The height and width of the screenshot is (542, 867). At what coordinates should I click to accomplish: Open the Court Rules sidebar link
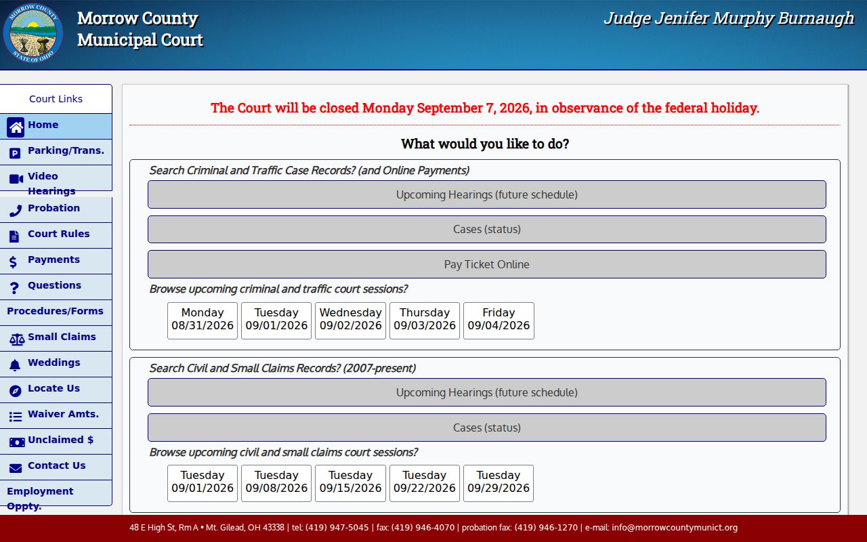[56, 235]
